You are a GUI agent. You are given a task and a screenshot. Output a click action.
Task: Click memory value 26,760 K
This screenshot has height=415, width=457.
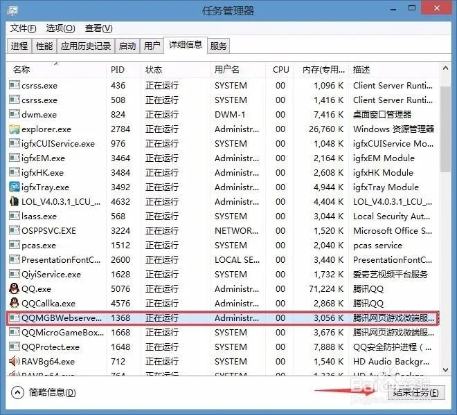[326, 129]
